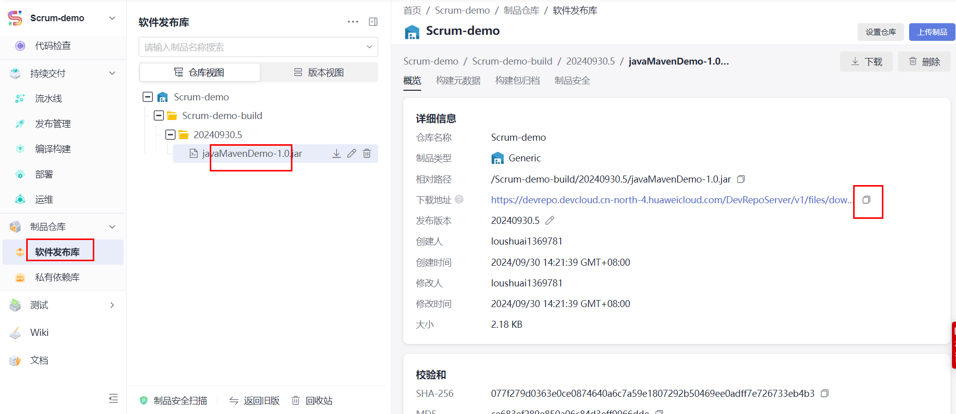Collapse the 制品仓库 sidebar group
Image resolution: width=956 pixels, height=414 pixels.
click(112, 227)
